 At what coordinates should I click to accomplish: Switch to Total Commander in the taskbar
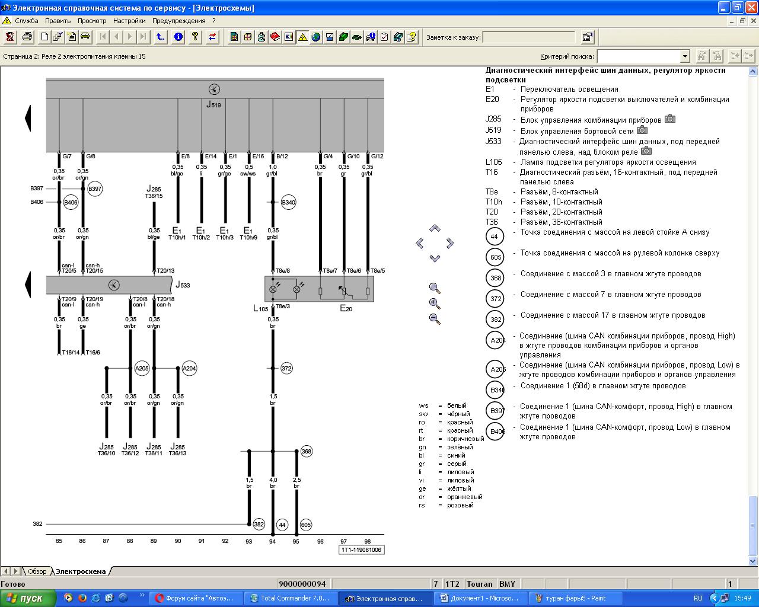click(x=291, y=598)
